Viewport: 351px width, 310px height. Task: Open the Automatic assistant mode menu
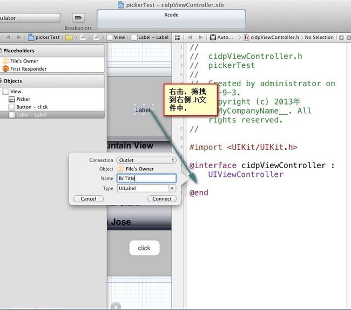pos(221,37)
